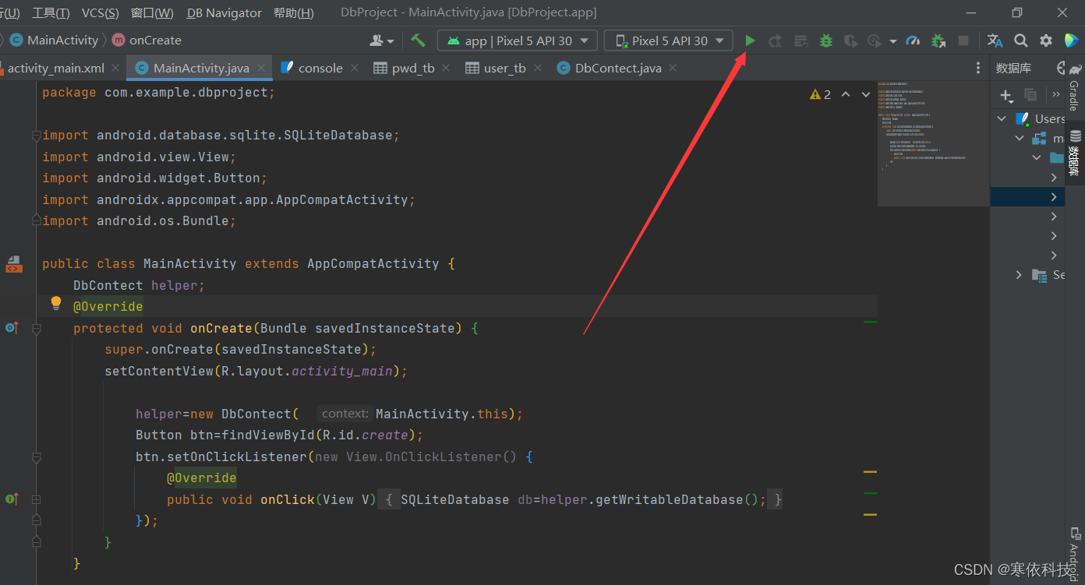Collapse the onCreate method fold marker

point(36,329)
